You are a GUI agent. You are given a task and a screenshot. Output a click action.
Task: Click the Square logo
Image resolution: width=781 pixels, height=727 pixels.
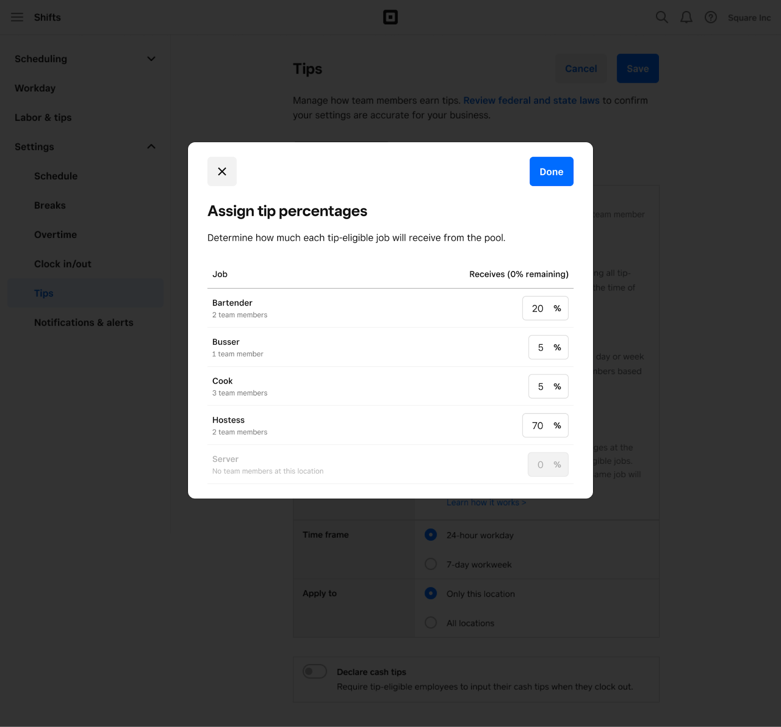pos(390,17)
